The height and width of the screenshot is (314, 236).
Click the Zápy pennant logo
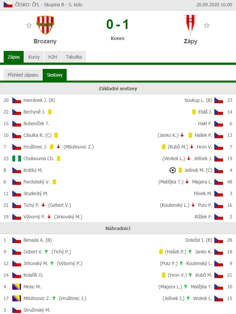click(190, 25)
